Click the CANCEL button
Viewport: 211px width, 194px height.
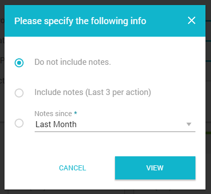72,168
